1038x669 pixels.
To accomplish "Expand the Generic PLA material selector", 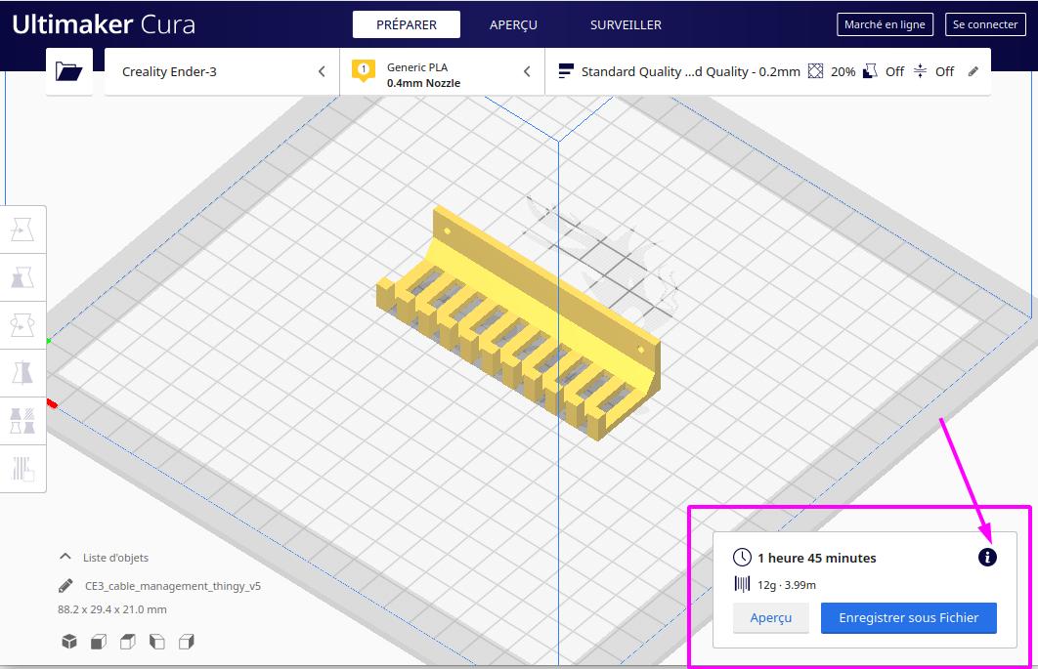I will pos(442,71).
